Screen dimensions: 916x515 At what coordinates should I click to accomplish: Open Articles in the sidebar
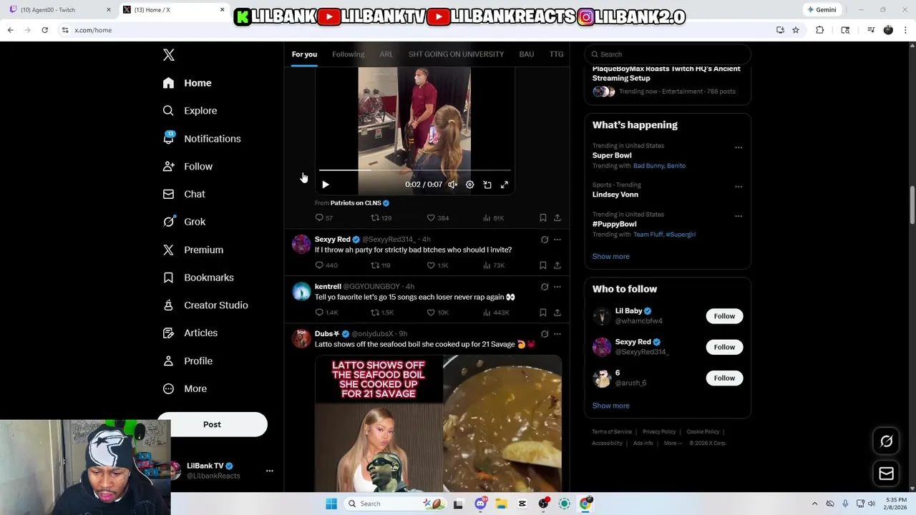190,333
